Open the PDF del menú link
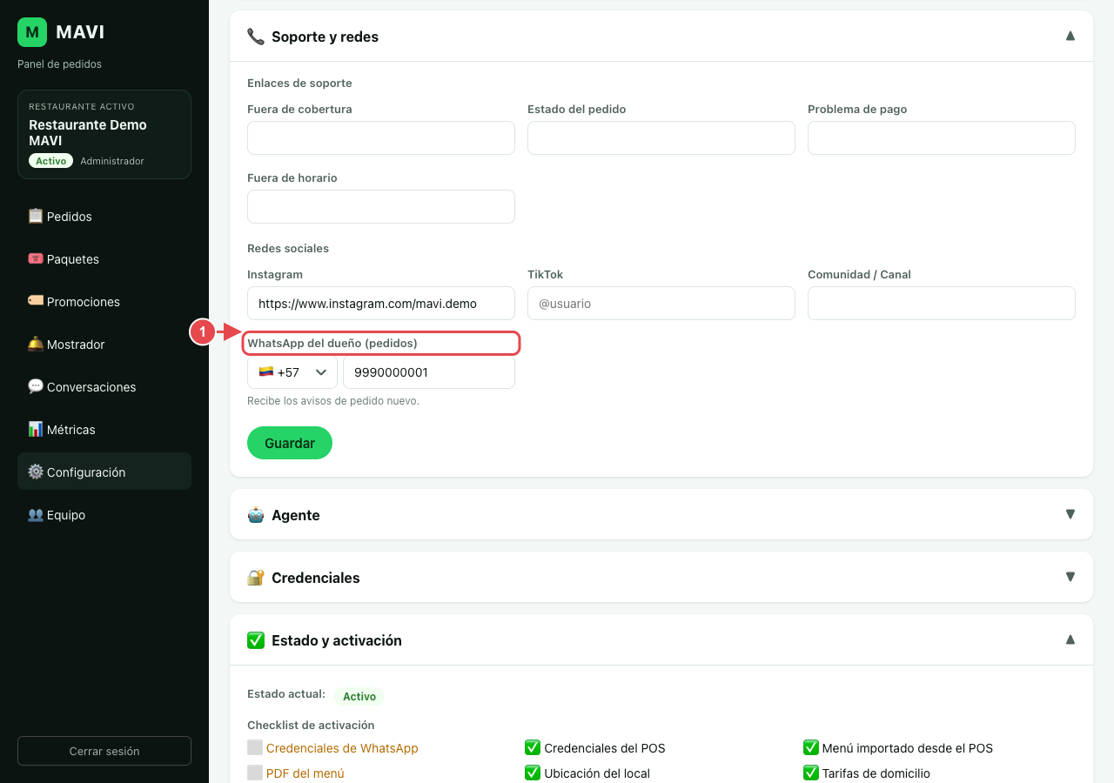Viewport: 1114px width, 783px height. 305,773
